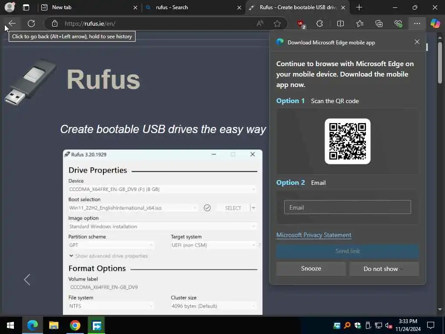Click scrollbar down arrow
445x334 pixels.
pyautogui.click(x=440, y=309)
